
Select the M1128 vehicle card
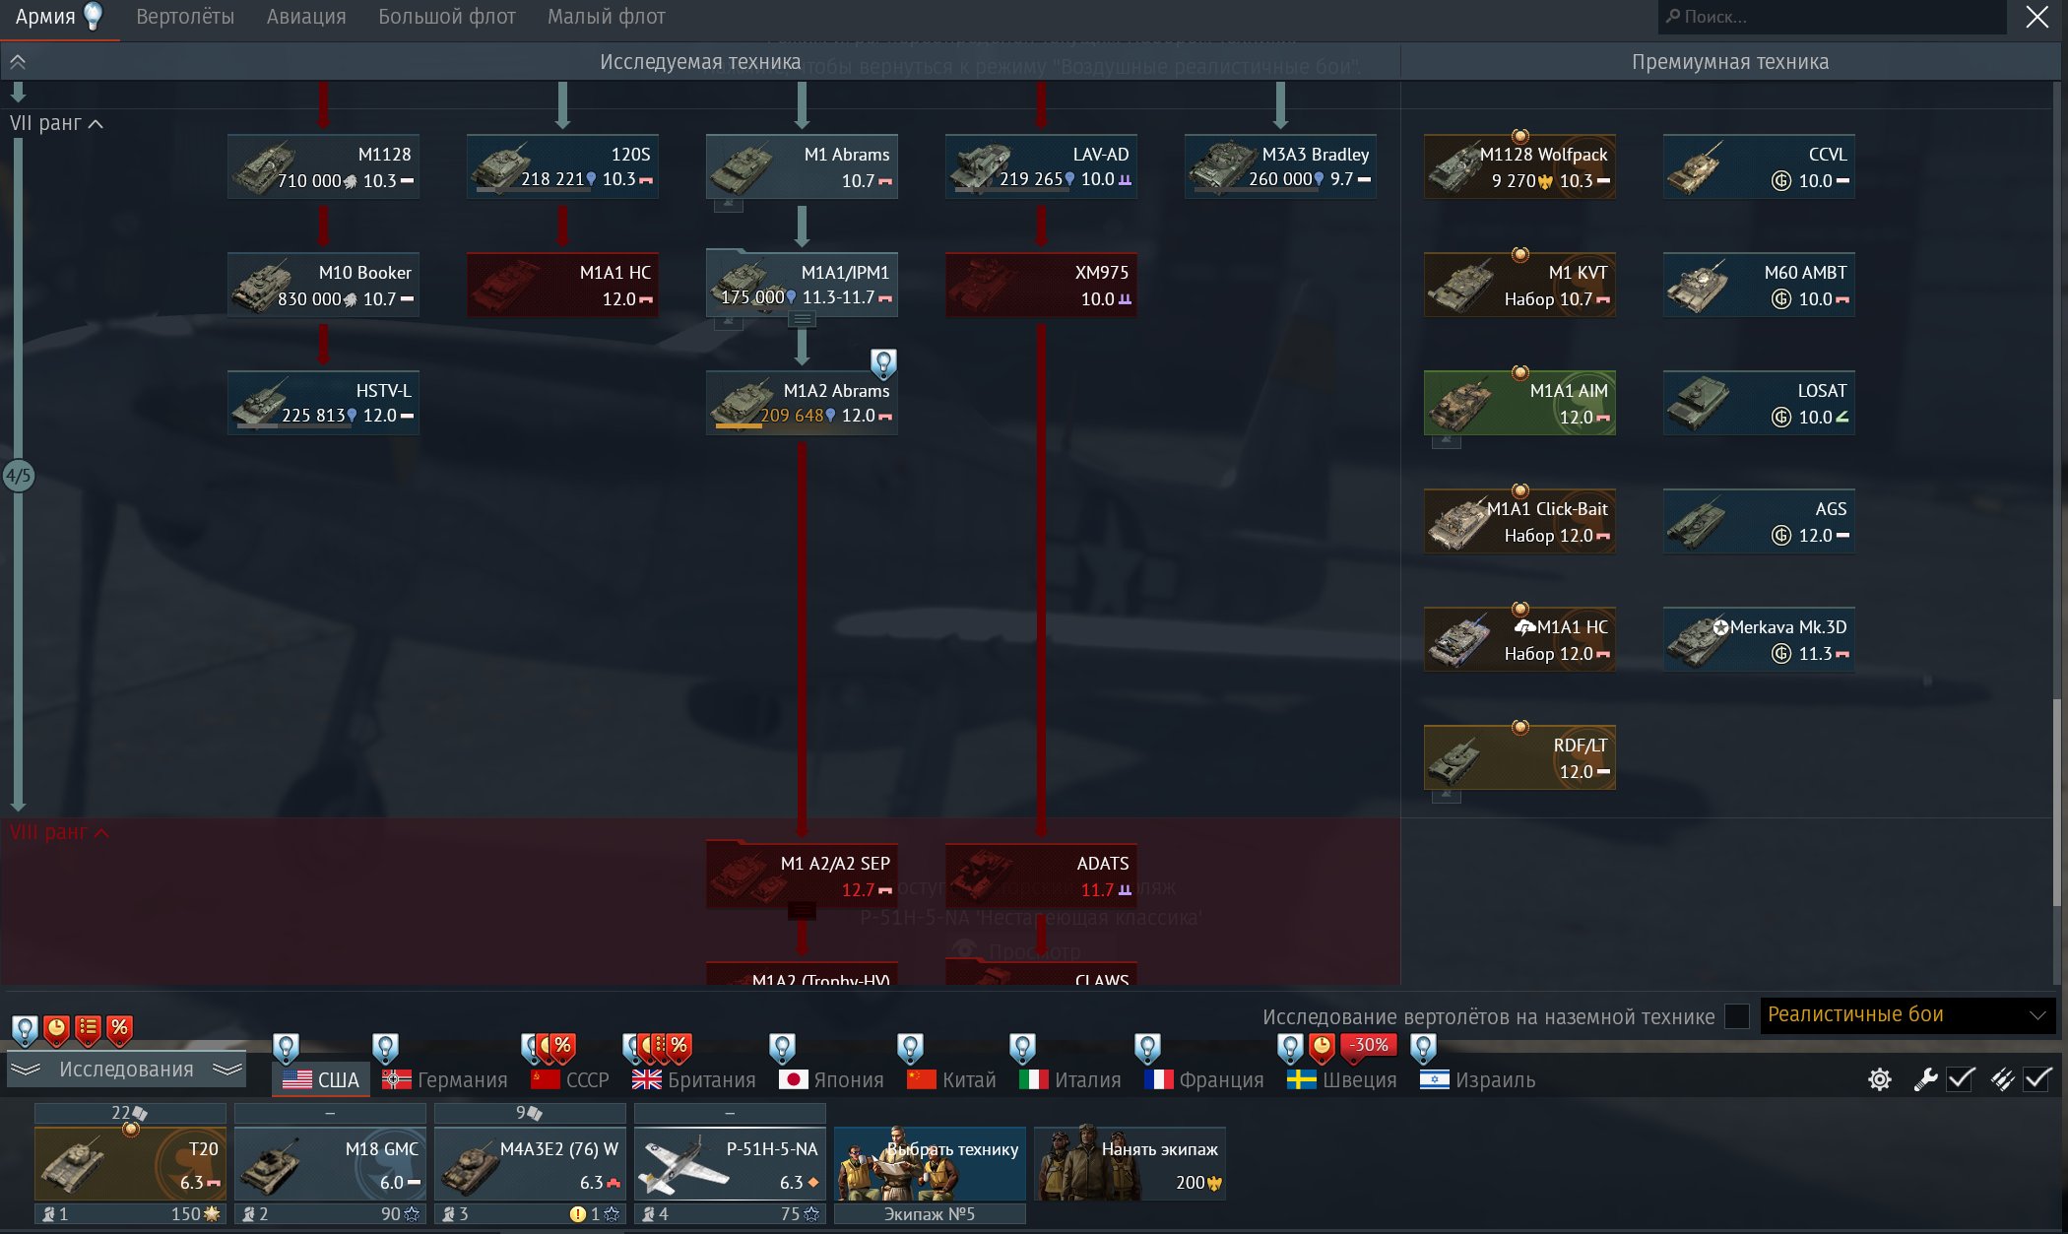pyautogui.click(x=323, y=166)
